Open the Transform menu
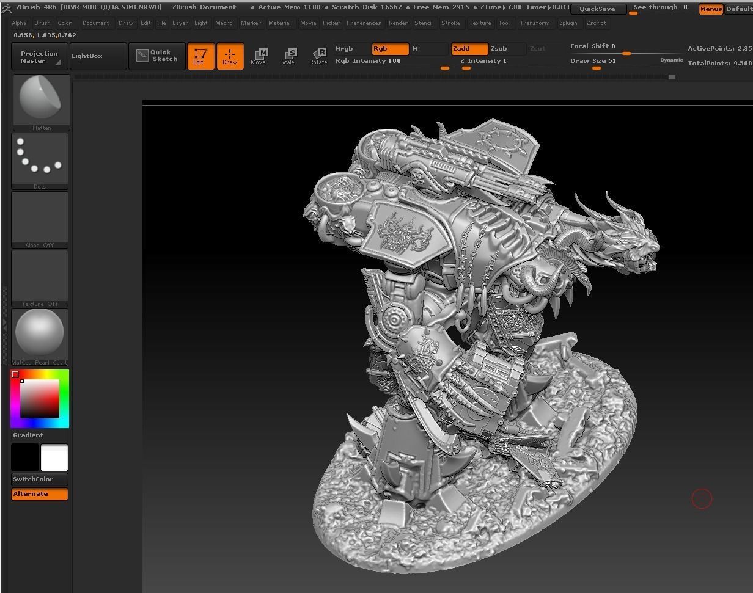Image resolution: width=753 pixels, height=593 pixels. [x=535, y=23]
